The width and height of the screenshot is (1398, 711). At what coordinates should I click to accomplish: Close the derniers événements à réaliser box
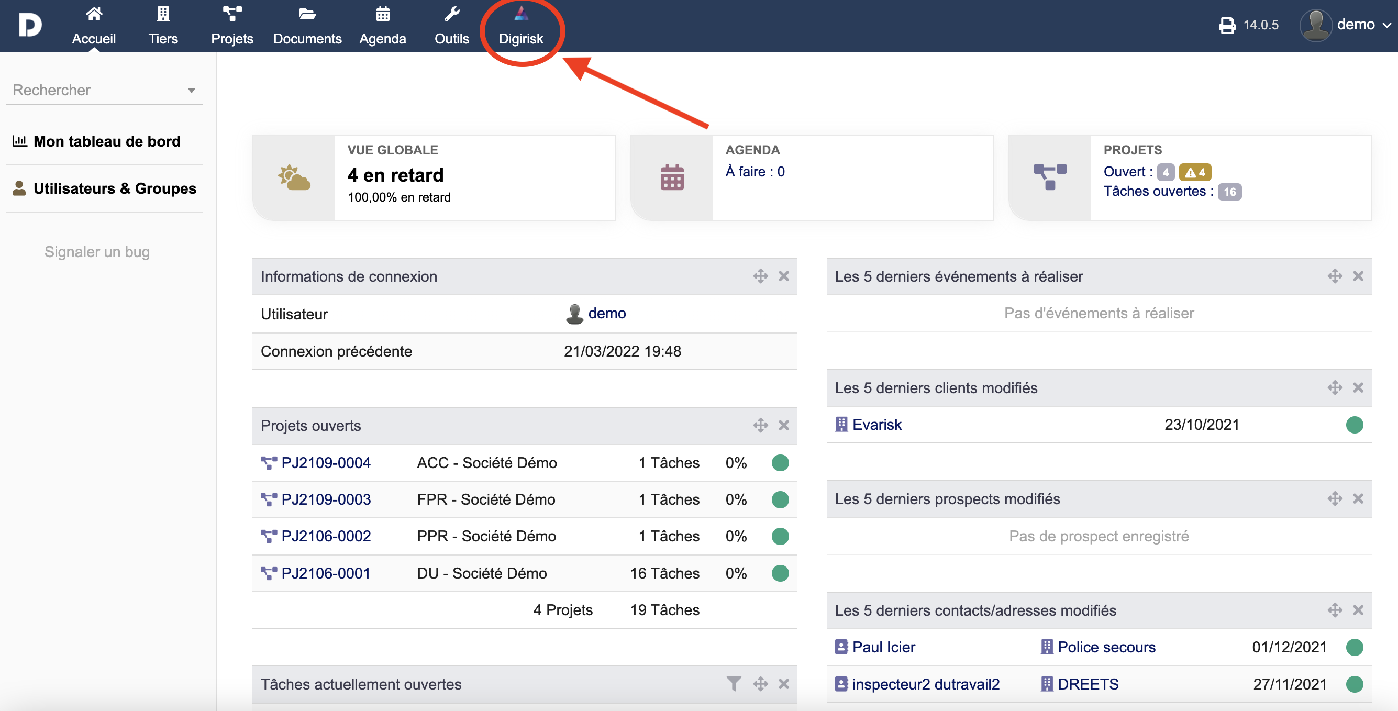[1358, 276]
